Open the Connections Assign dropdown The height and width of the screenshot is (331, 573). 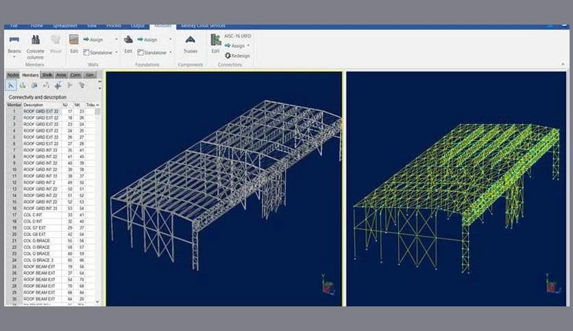pos(247,46)
